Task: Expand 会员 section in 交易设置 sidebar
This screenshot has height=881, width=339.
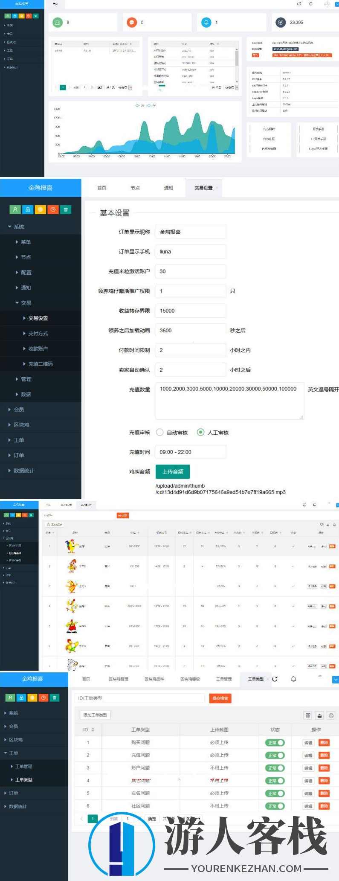Action: (x=9, y=410)
